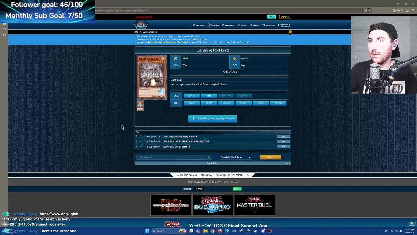Switch TCG card text to English
The width and height of the screenshot is (417, 235).
(x=192, y=103)
